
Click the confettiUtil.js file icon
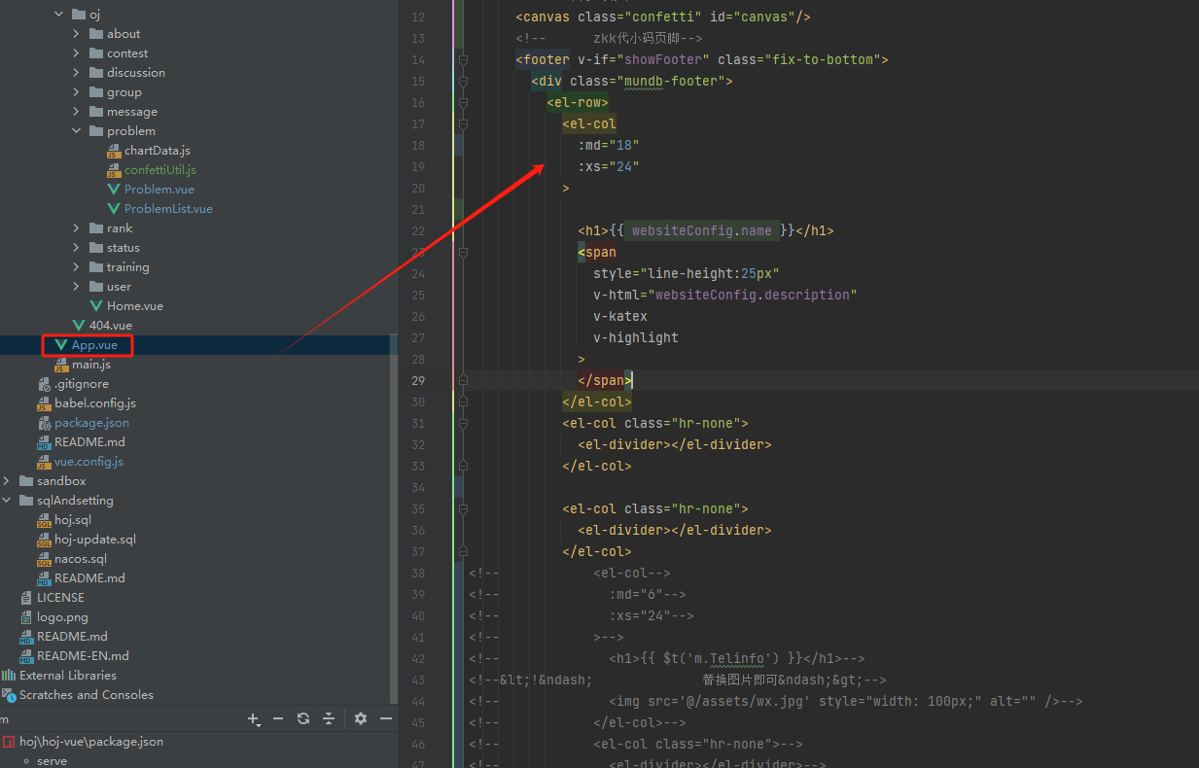(x=114, y=170)
